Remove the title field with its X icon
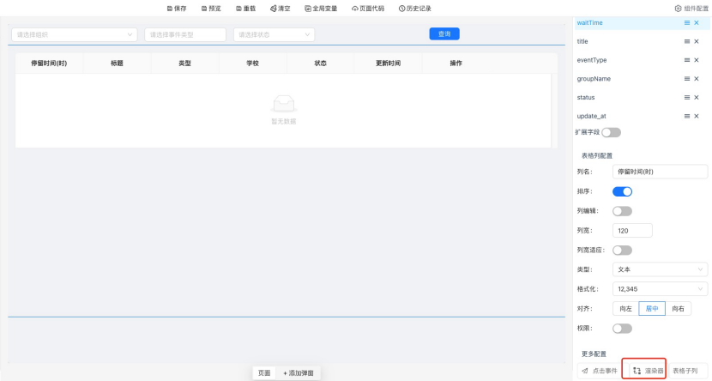 (x=697, y=41)
